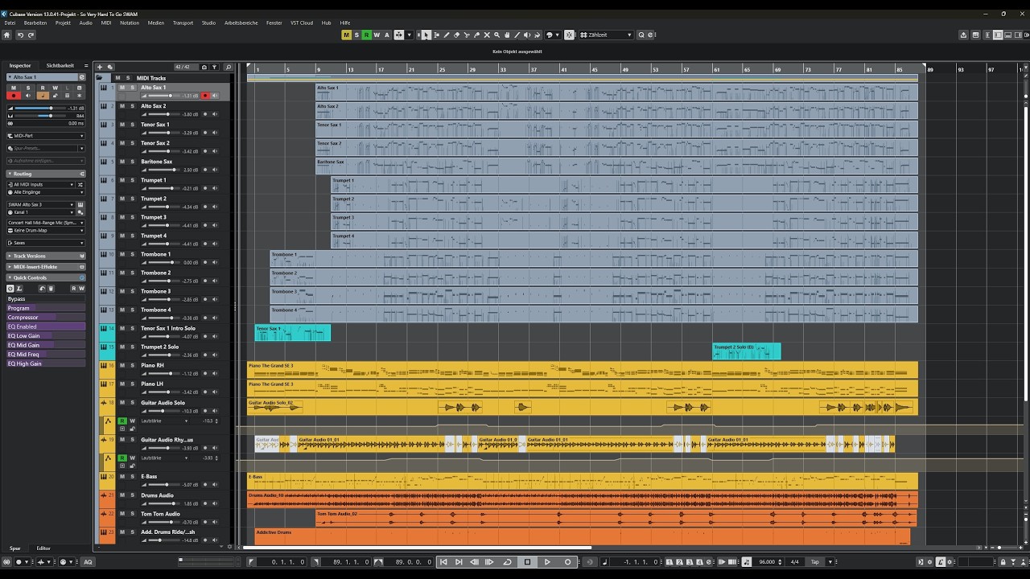Select the Range Selection tool
Image resolution: width=1030 pixels, height=579 pixels.
coord(436,35)
